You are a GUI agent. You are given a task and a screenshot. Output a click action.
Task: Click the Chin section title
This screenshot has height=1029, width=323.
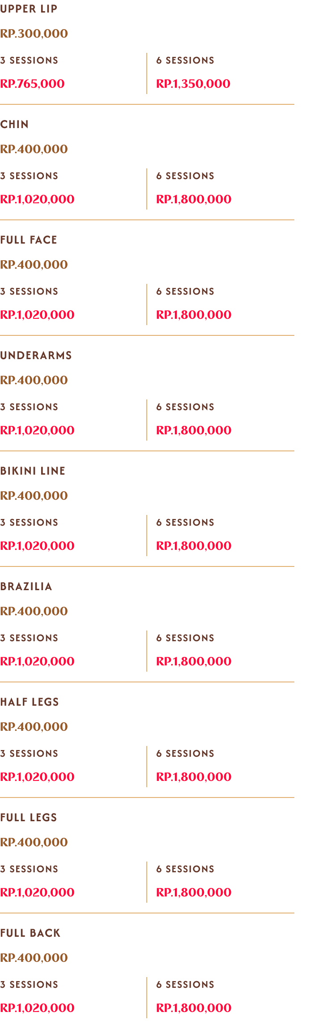pos(14,124)
